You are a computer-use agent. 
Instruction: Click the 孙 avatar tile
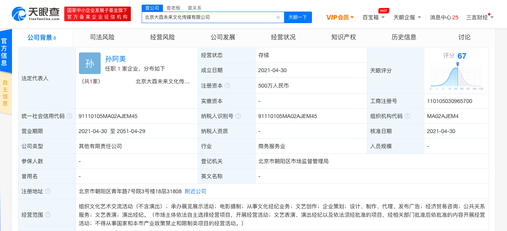click(90, 63)
